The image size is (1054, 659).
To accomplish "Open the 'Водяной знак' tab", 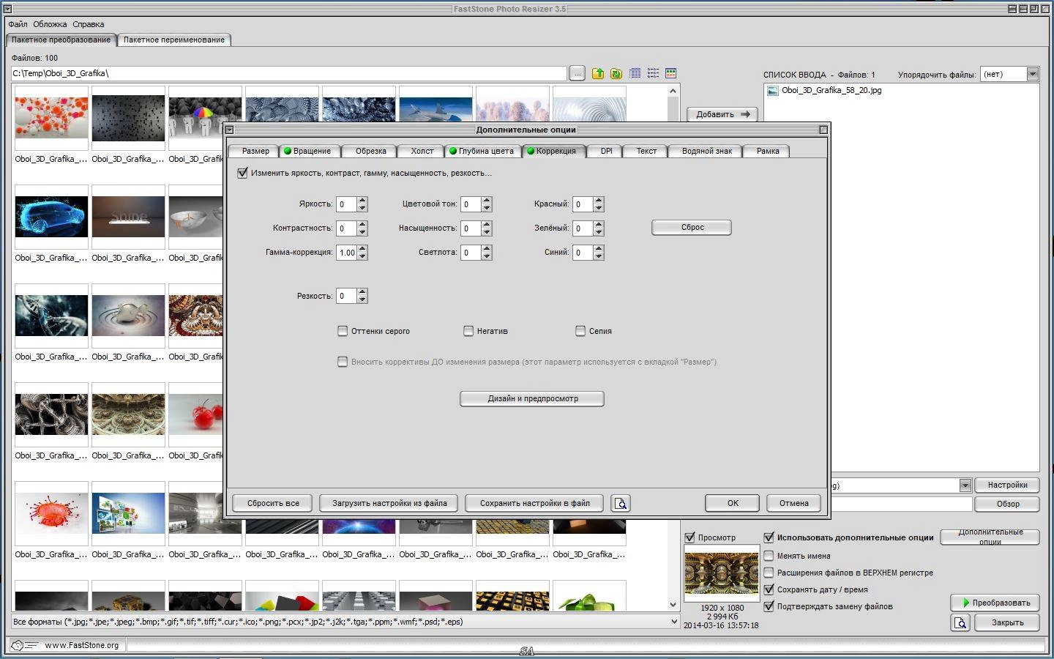I will point(706,151).
